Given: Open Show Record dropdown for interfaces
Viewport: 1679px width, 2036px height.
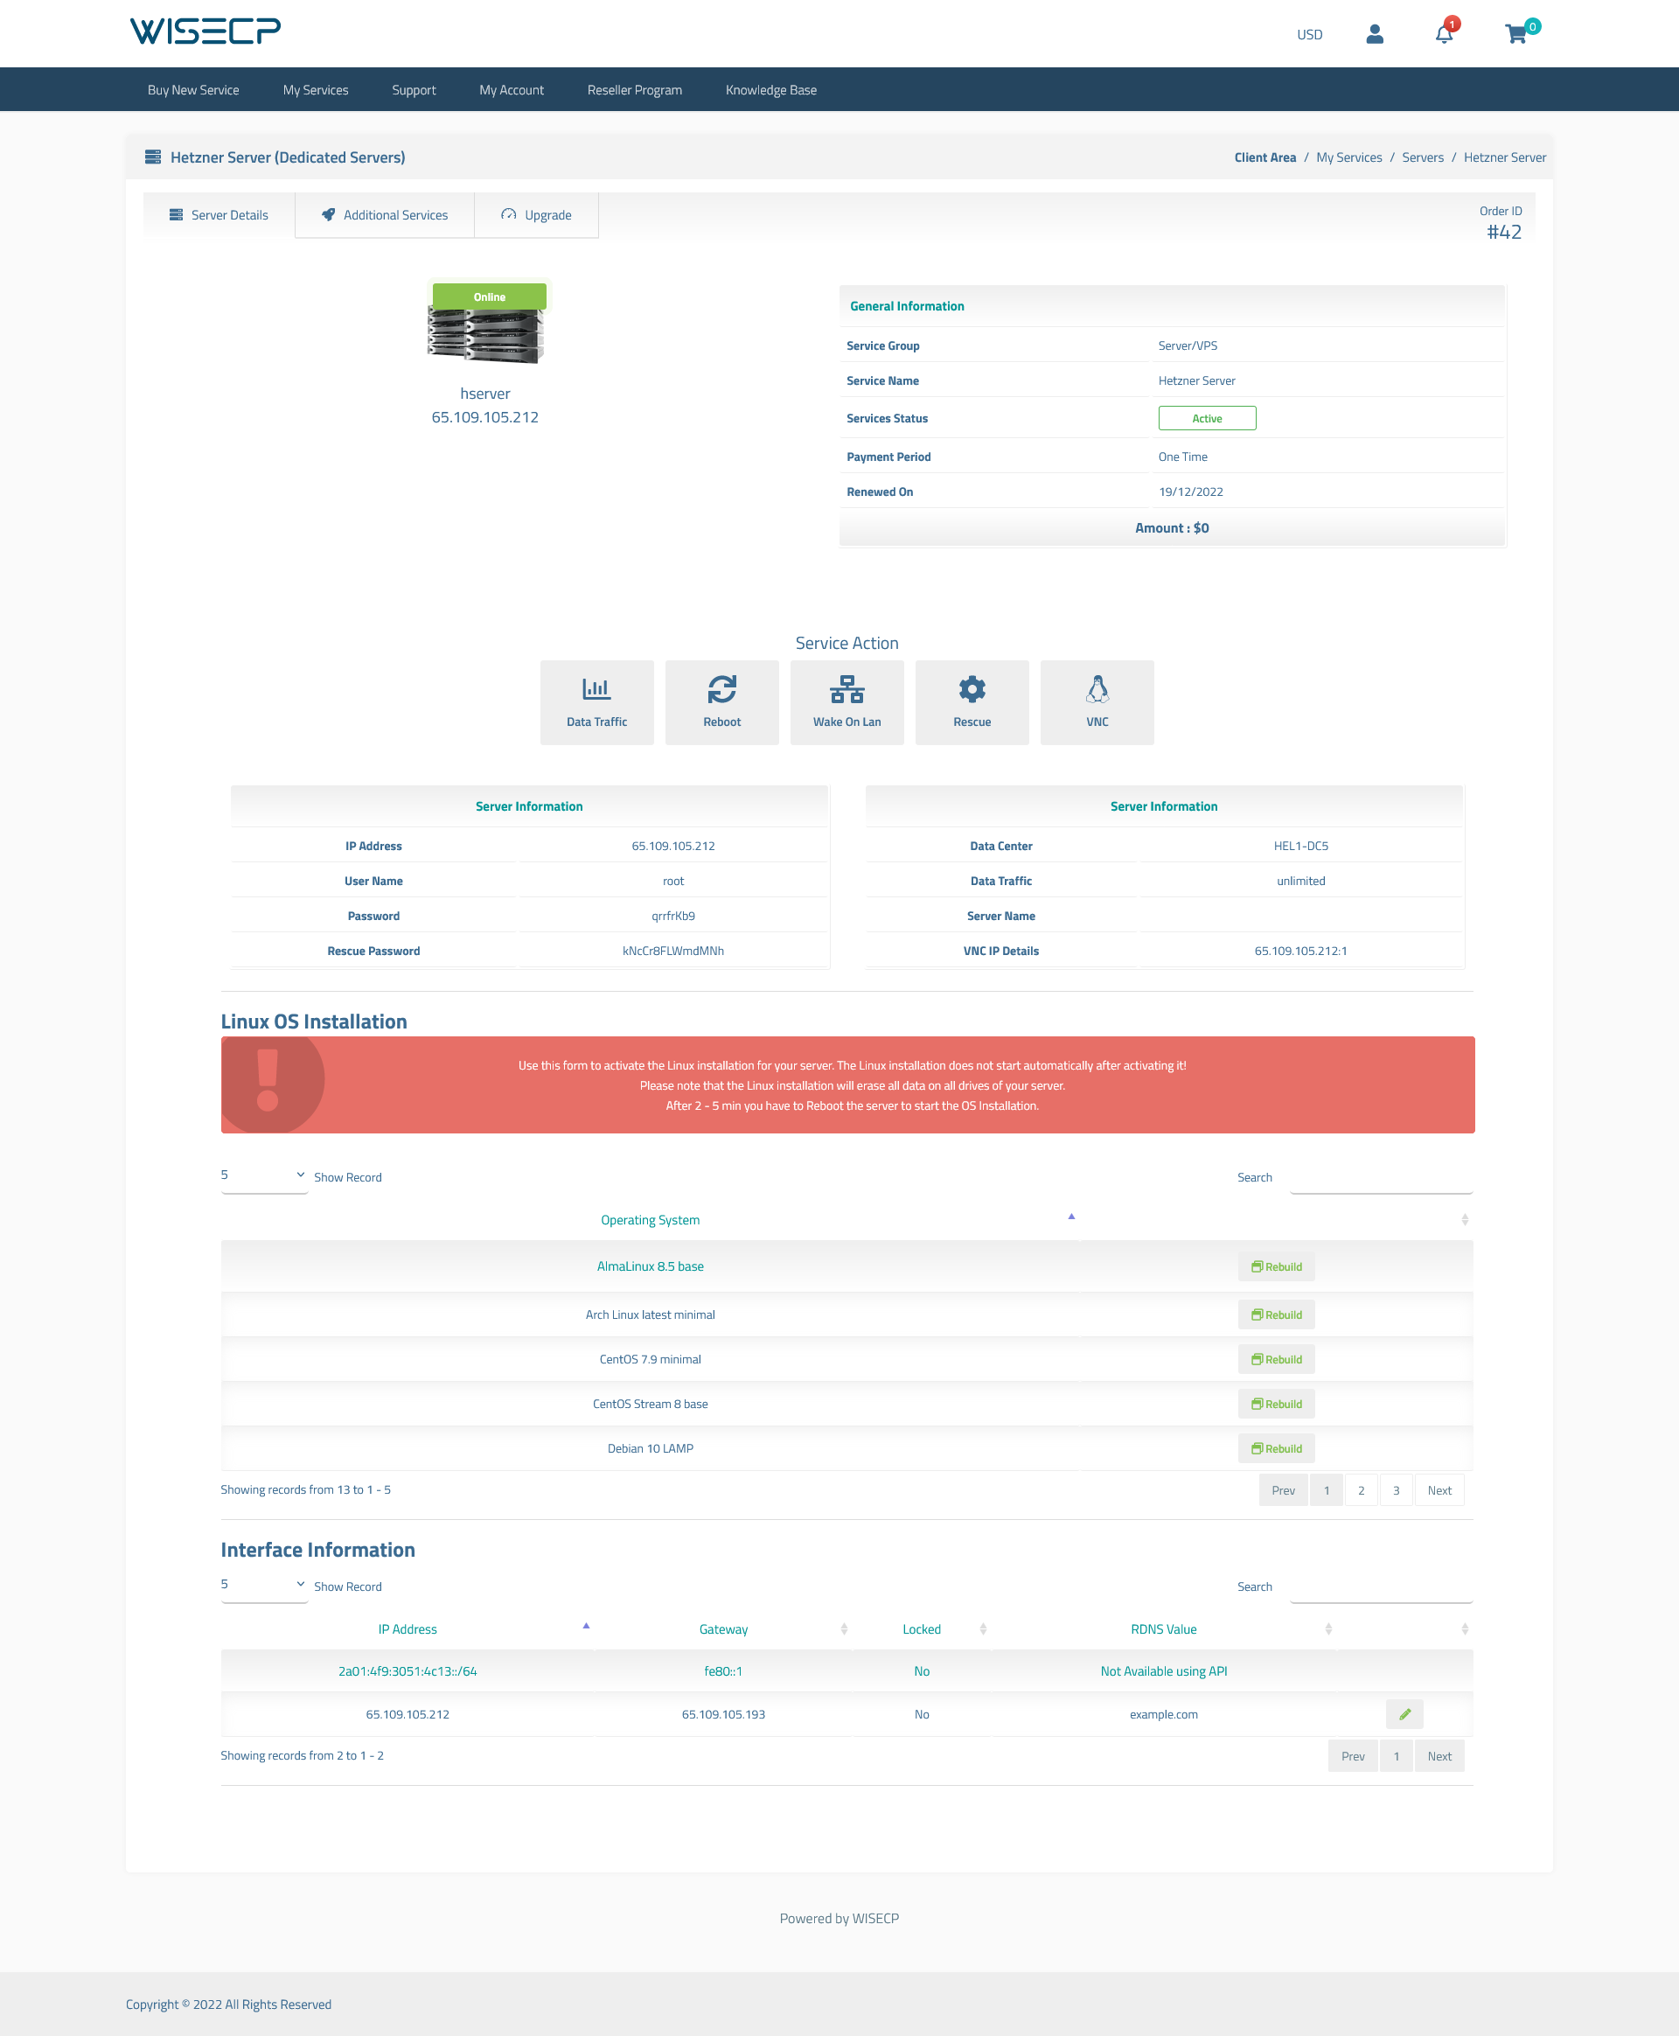Looking at the screenshot, I should coord(264,1585).
